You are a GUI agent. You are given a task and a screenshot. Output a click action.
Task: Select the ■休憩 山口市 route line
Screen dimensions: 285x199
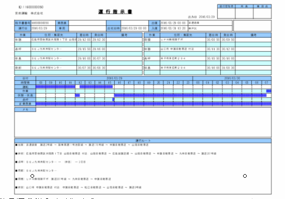point(78,188)
